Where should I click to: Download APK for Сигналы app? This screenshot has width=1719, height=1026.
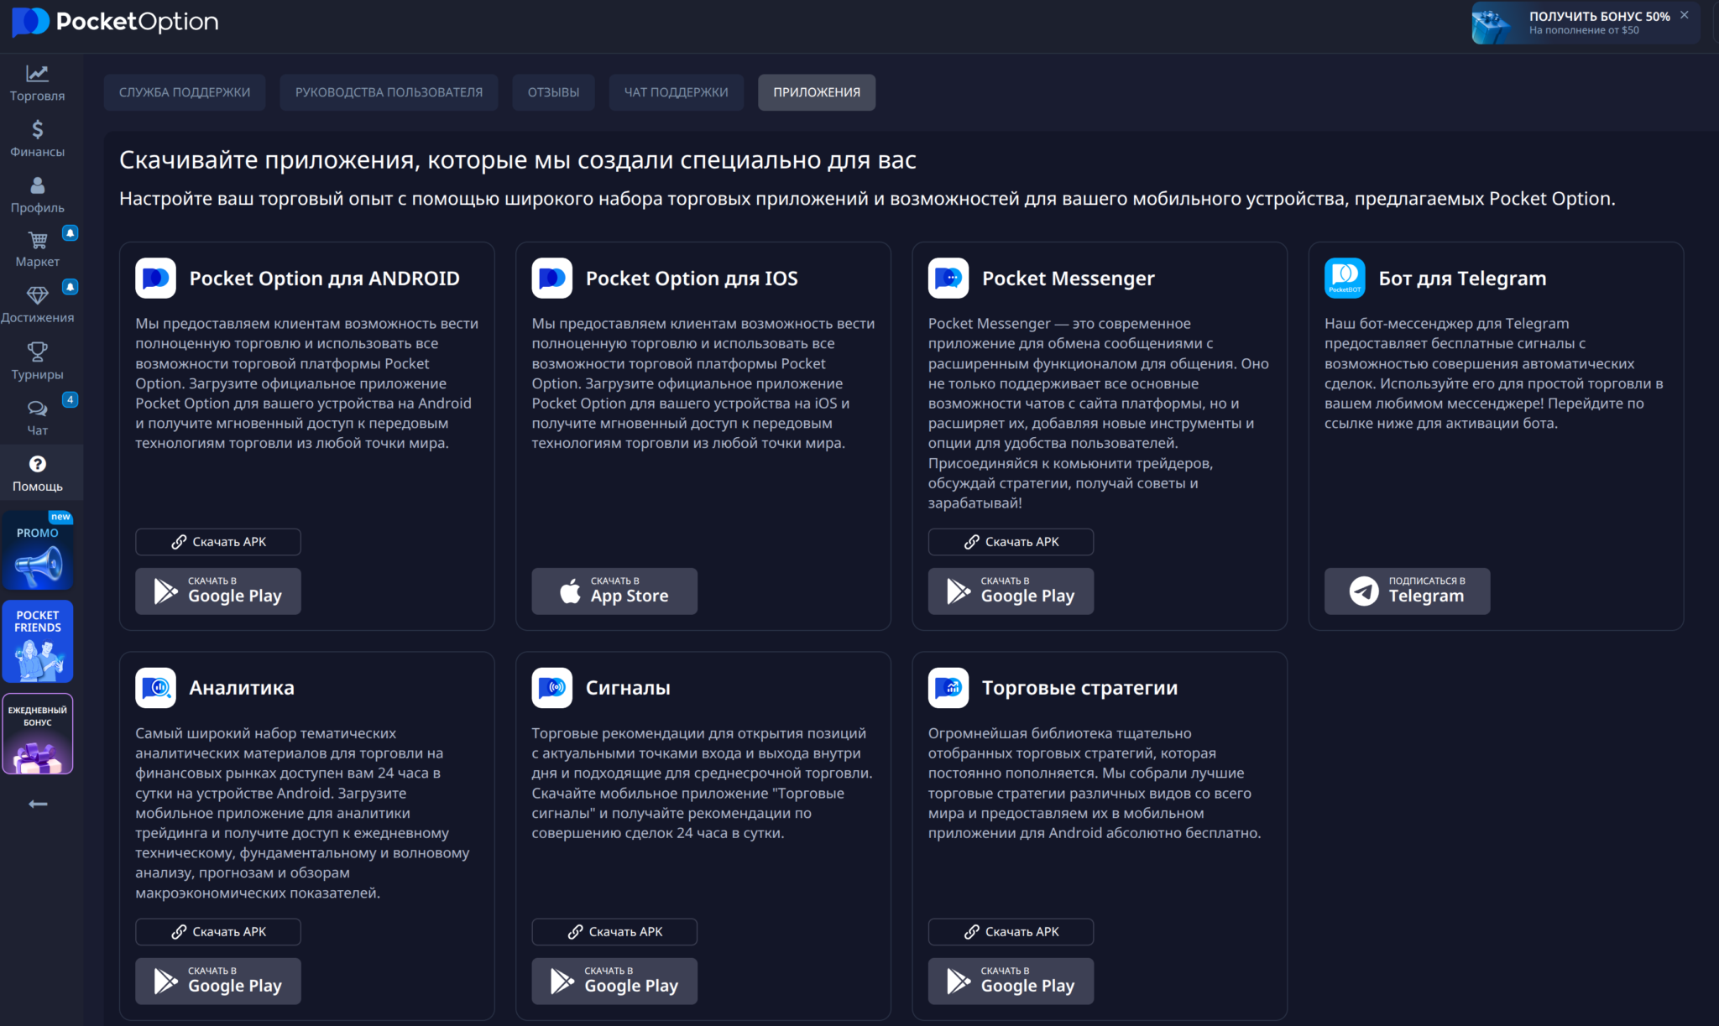tap(614, 932)
